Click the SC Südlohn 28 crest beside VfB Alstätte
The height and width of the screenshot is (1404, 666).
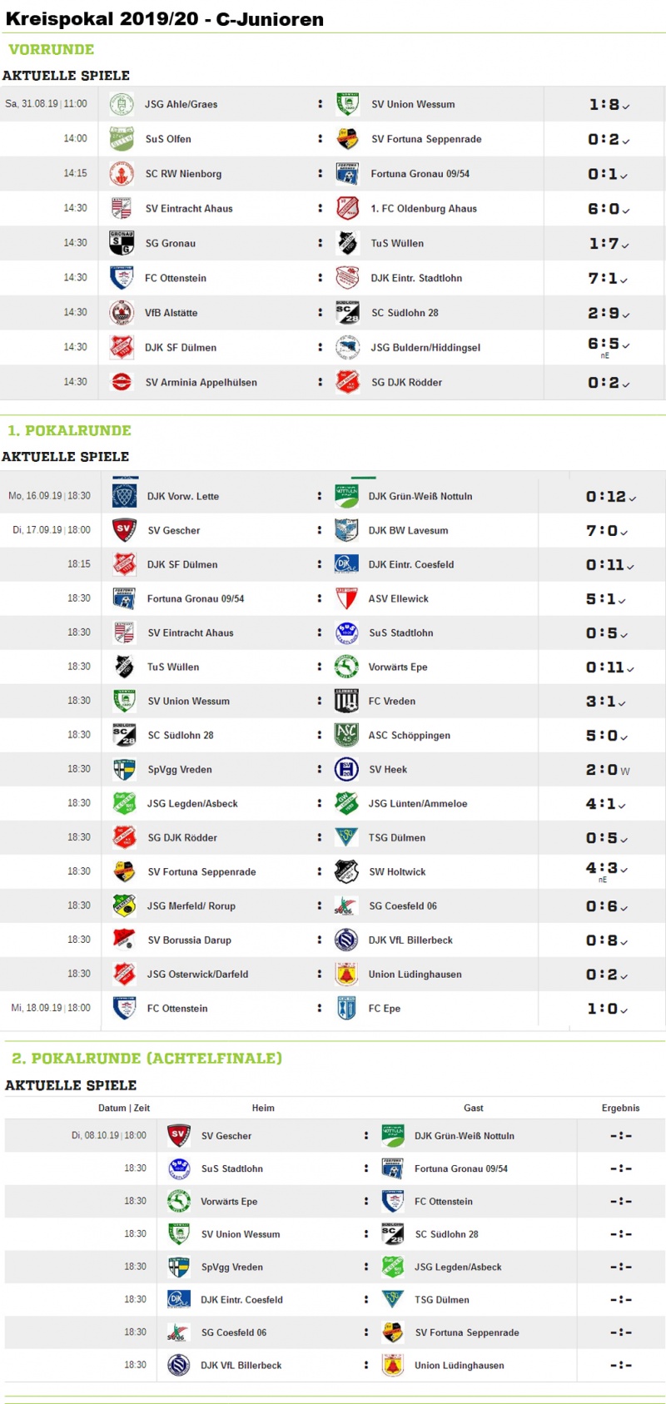[x=347, y=312]
